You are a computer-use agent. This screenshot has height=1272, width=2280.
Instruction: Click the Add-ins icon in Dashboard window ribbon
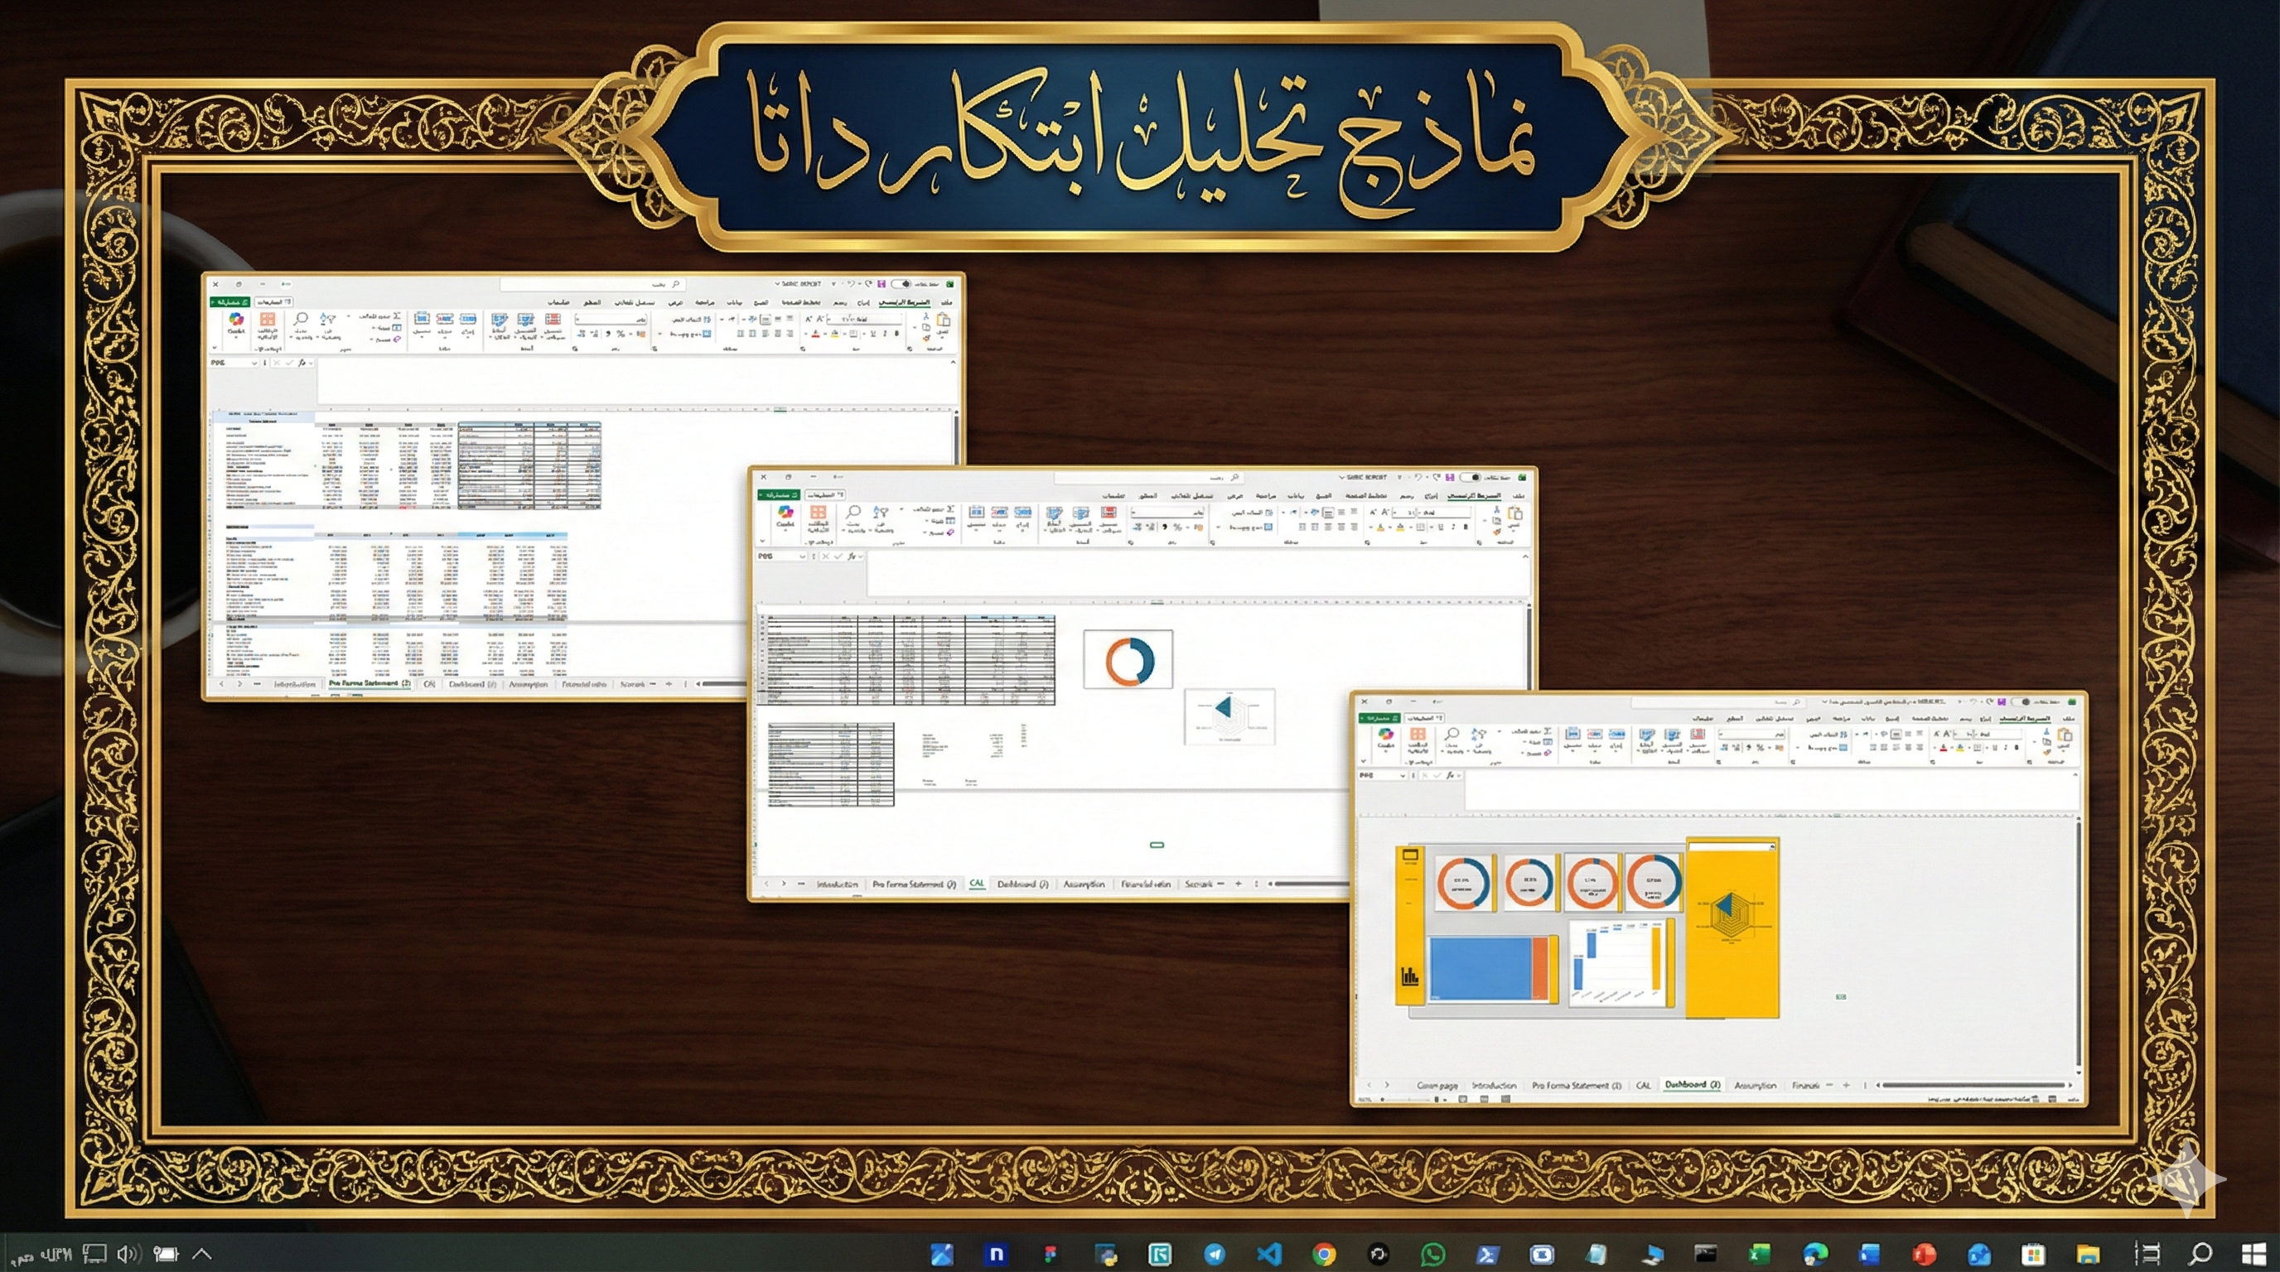coord(1418,736)
